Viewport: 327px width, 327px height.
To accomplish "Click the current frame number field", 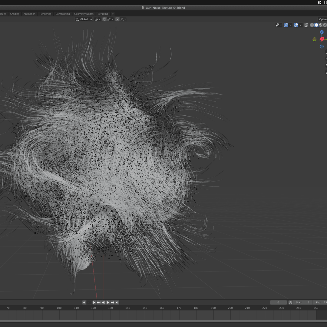I will click(x=278, y=302).
